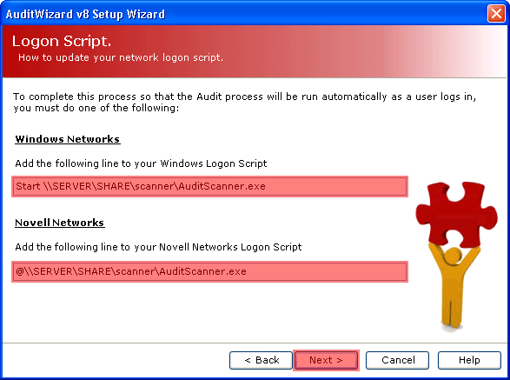The width and height of the screenshot is (510, 380).
Task: Select the Novell Networks heading
Action: [60, 223]
